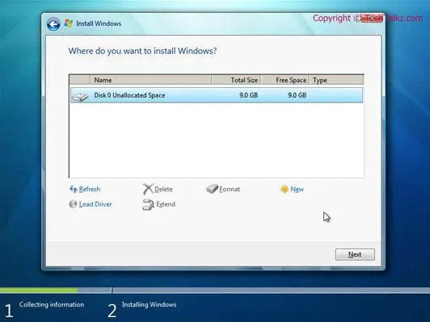Sort by the Total Size column header

pyautogui.click(x=235, y=80)
